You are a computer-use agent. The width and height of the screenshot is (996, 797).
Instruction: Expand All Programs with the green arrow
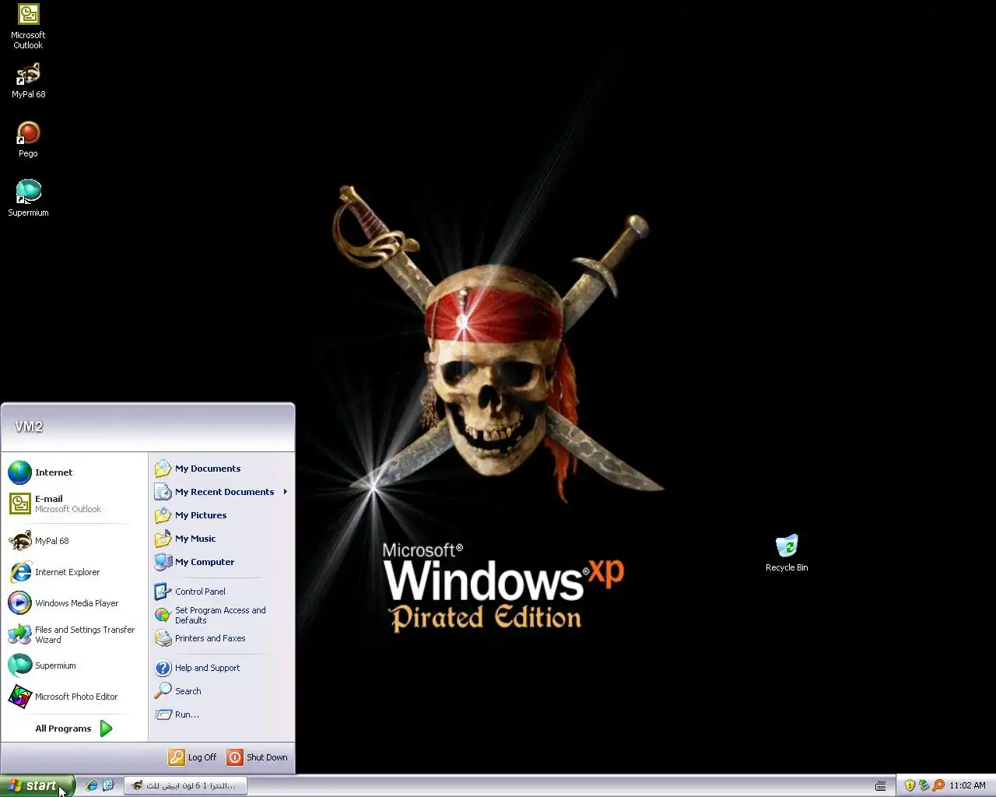pos(106,729)
